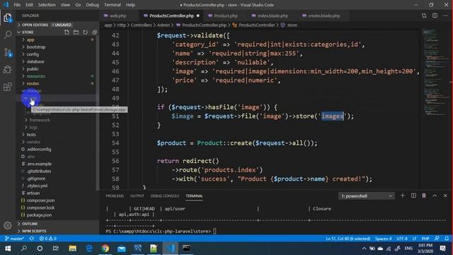Open notifications bell in status bar
The image size is (453, 255).
point(447,239)
